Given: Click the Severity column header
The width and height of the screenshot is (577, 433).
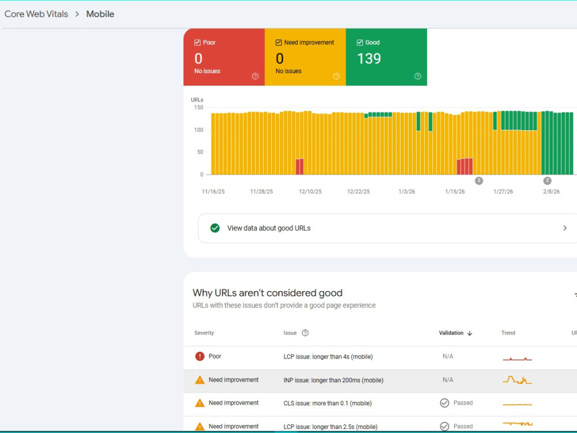Looking at the screenshot, I should click(204, 333).
